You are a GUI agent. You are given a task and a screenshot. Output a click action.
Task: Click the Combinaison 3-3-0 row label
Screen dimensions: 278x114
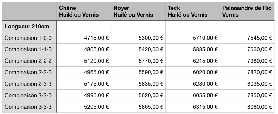[x=28, y=95]
